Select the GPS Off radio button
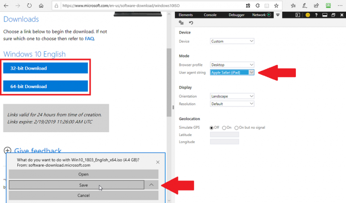This screenshot has width=346, height=203. pyautogui.click(x=212, y=127)
